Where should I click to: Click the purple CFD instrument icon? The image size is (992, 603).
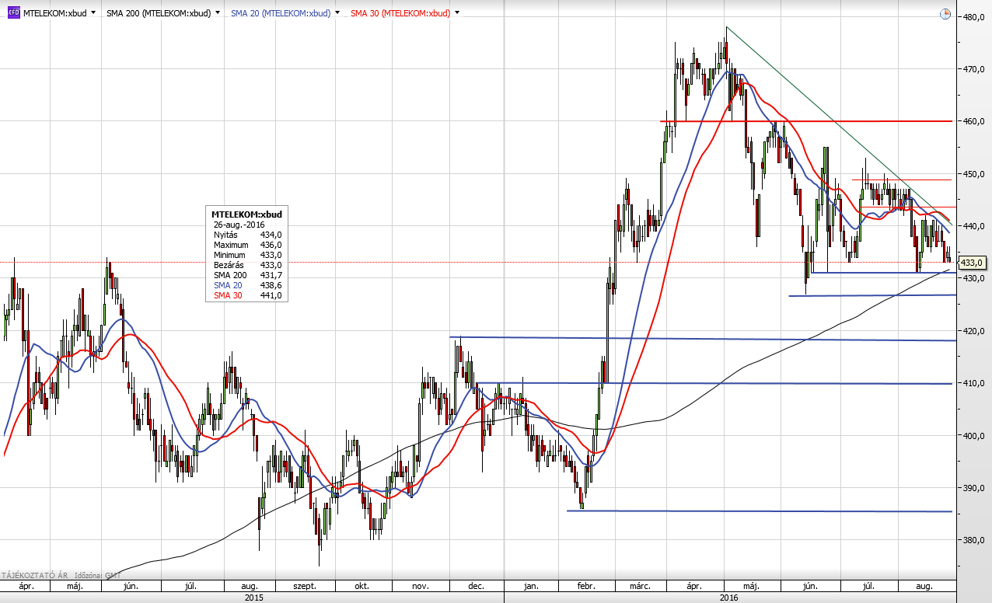point(12,12)
